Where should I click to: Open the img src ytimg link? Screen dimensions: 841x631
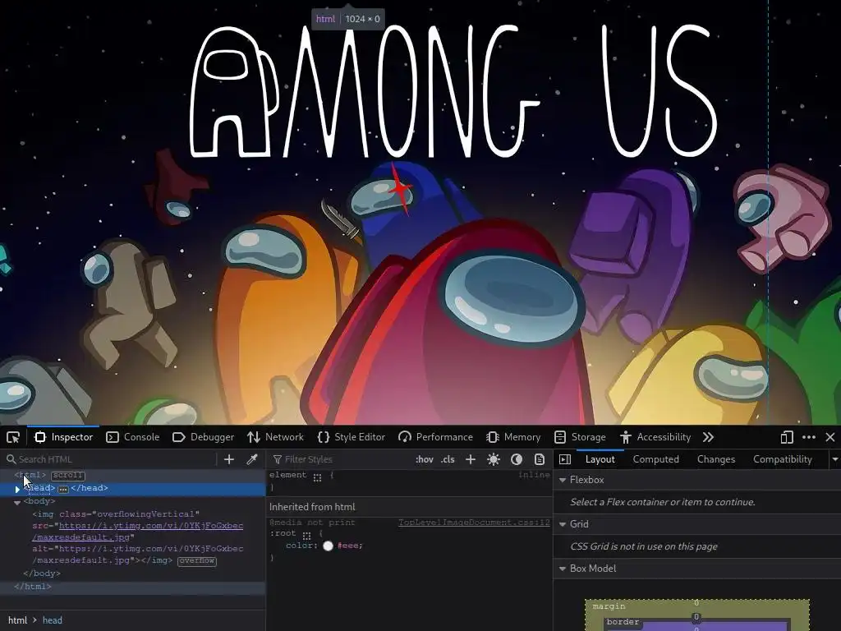coord(137,532)
